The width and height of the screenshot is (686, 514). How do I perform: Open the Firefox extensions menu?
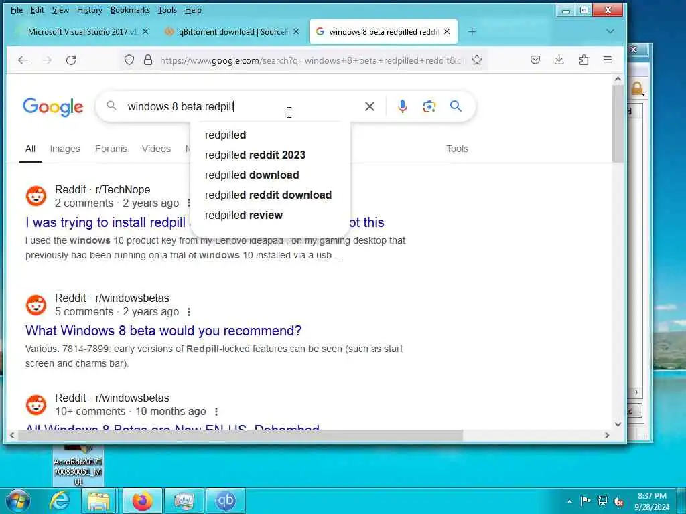point(584,60)
